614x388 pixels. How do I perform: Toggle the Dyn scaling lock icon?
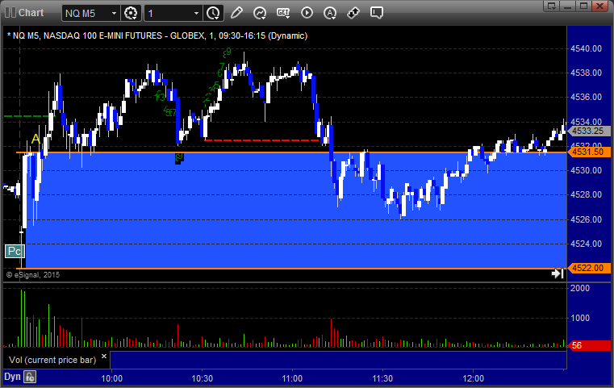point(30,377)
